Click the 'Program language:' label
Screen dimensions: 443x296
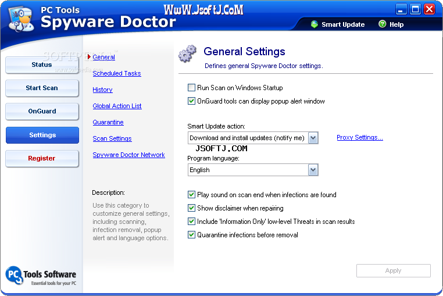point(213,158)
